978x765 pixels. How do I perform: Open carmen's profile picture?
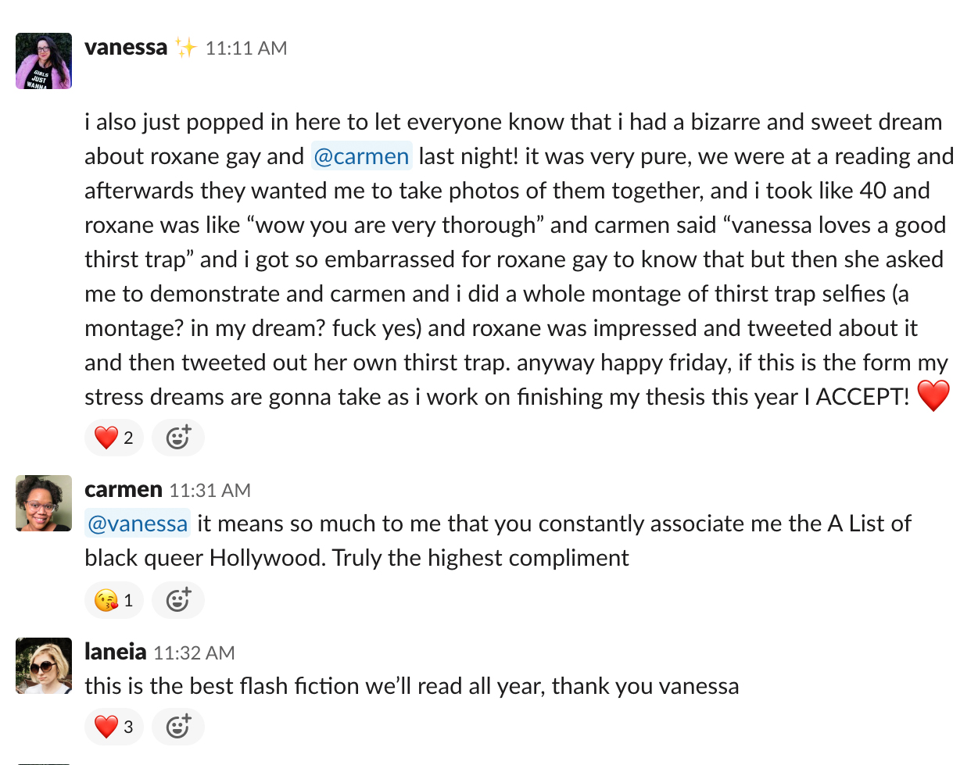tap(44, 503)
